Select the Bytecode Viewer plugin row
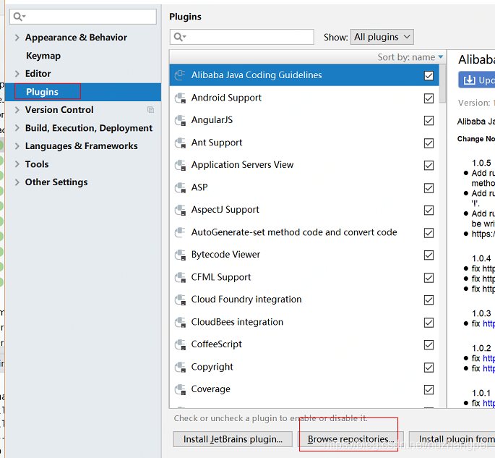 tap(304, 255)
